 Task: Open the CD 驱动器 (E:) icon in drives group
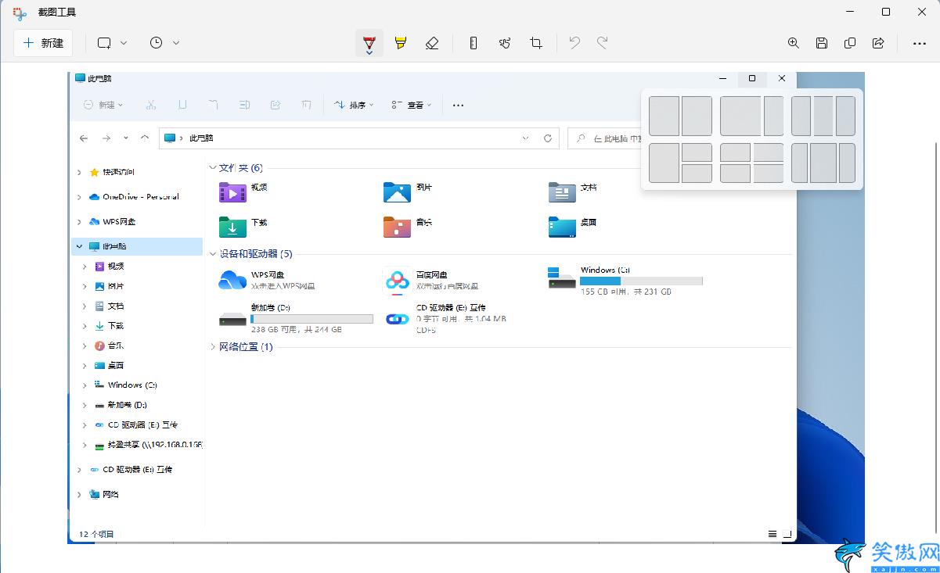click(397, 319)
